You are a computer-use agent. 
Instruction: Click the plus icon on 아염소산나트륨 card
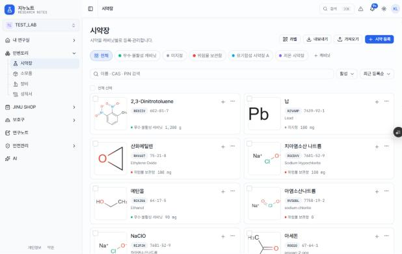(377, 191)
